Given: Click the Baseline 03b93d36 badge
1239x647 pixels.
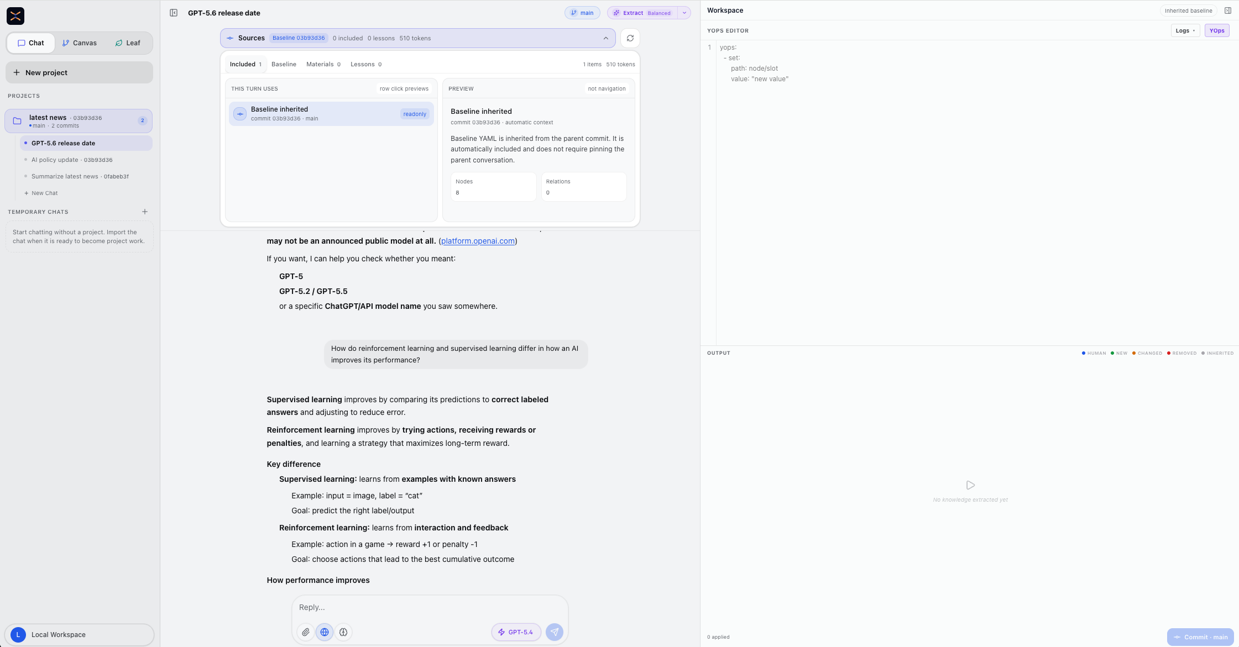Looking at the screenshot, I should 299,38.
